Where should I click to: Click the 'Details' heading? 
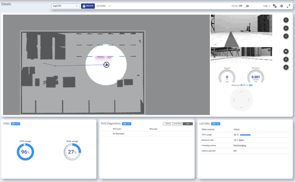click(6, 4)
